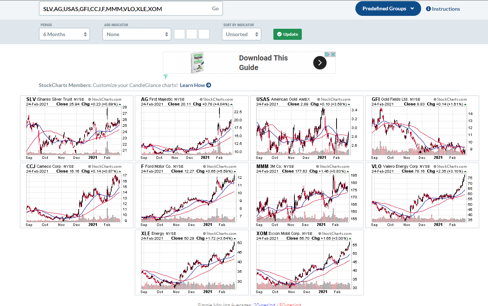
Task: Click the ad book cover image
Action: coord(198,63)
